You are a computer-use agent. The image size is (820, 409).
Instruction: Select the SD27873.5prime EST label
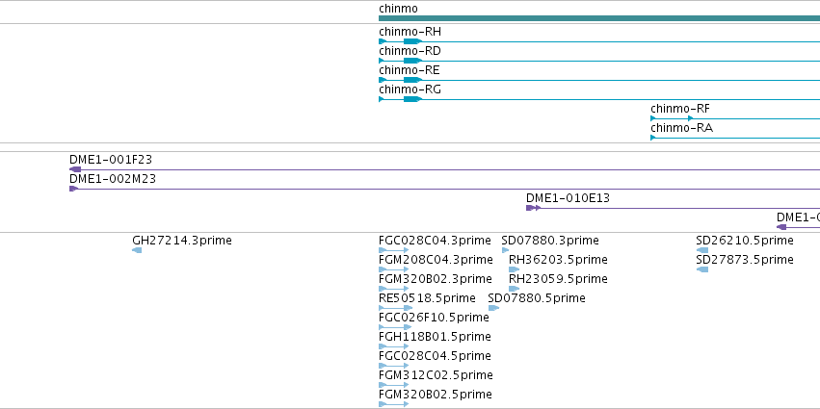745,260
